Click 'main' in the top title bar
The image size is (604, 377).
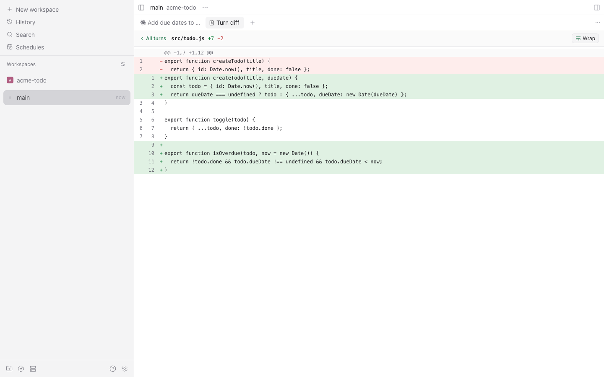(x=156, y=8)
